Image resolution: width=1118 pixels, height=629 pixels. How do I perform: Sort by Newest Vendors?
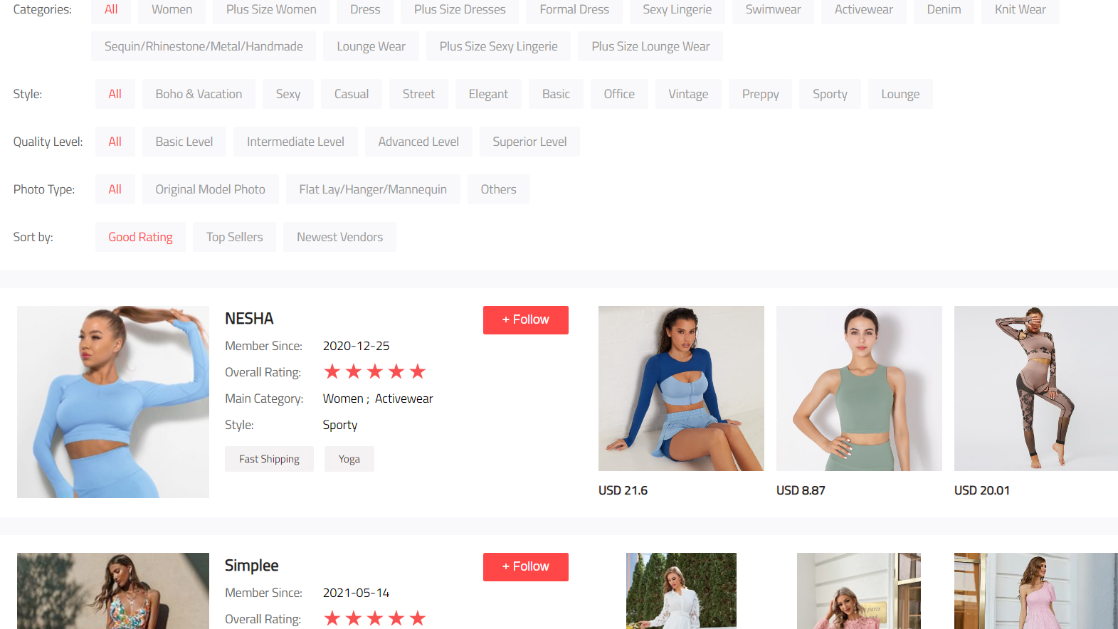pyautogui.click(x=339, y=237)
